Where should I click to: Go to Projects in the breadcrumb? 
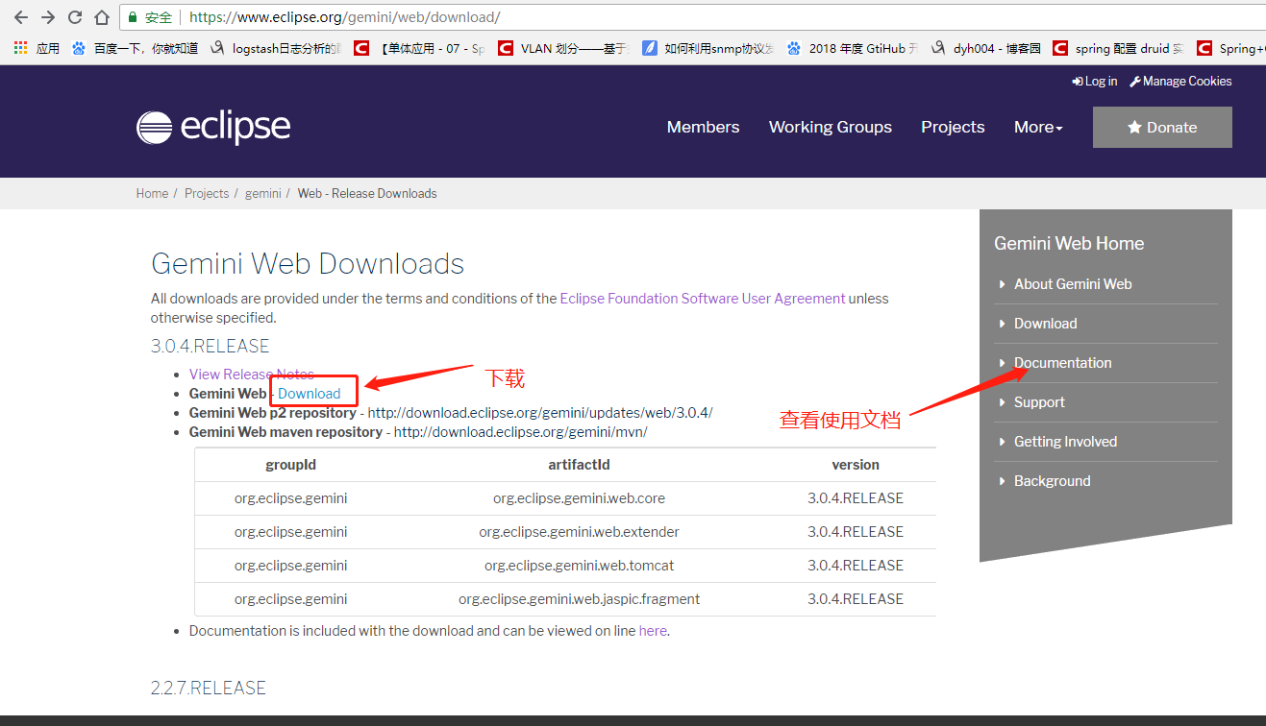tap(207, 193)
